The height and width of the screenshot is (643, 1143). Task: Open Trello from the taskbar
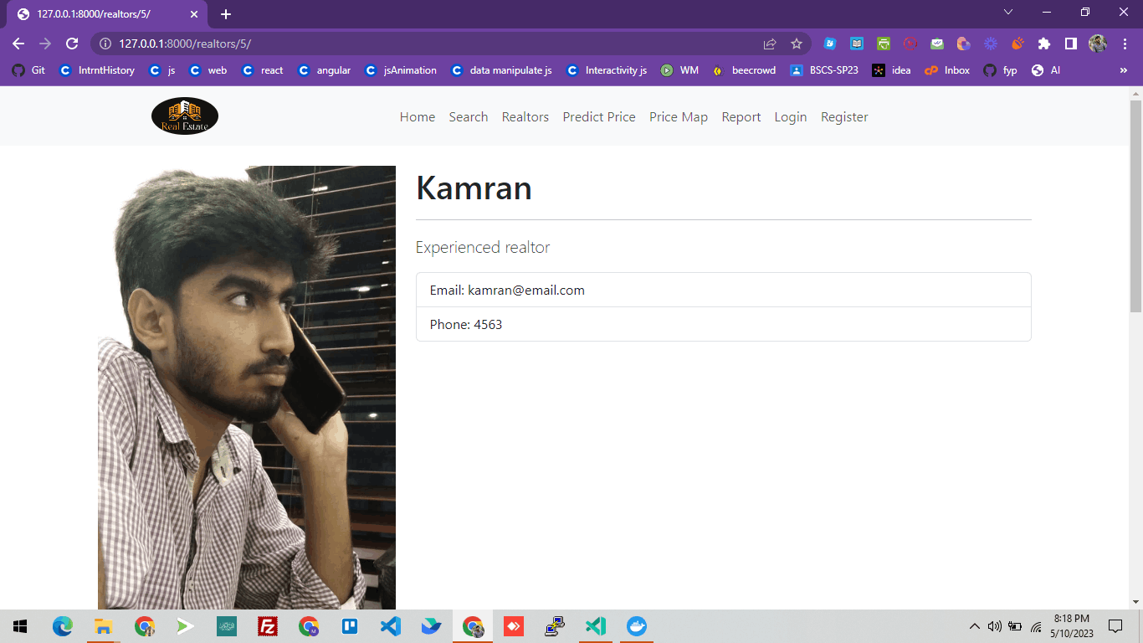tap(350, 626)
